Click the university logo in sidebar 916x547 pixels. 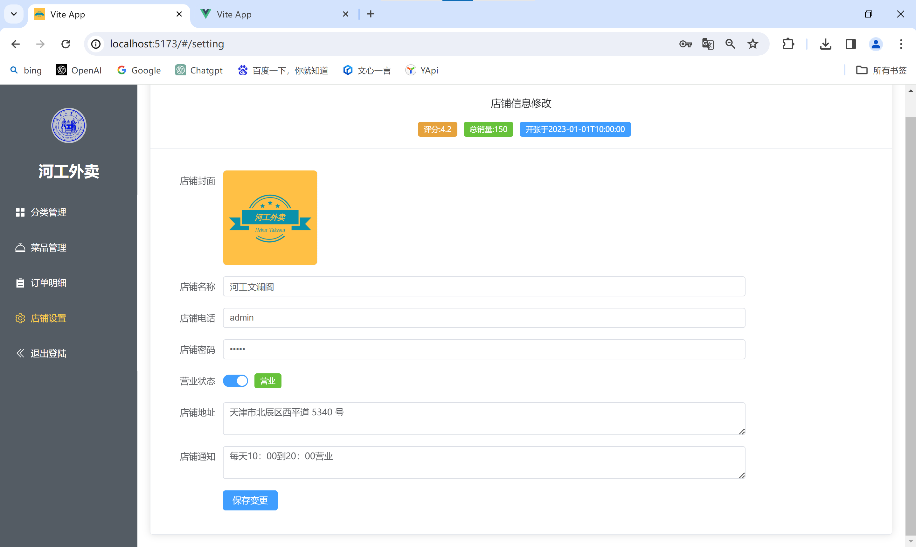69,125
